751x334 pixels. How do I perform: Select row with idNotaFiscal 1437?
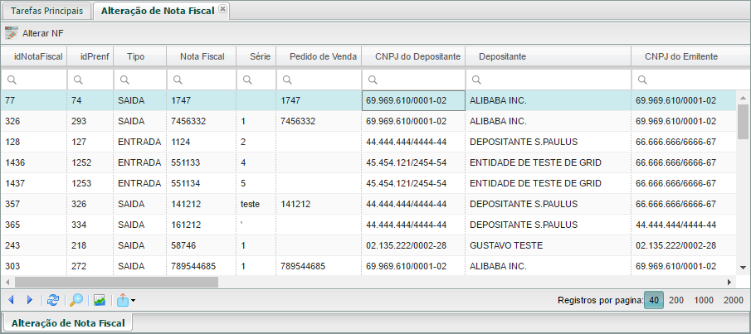(x=368, y=183)
